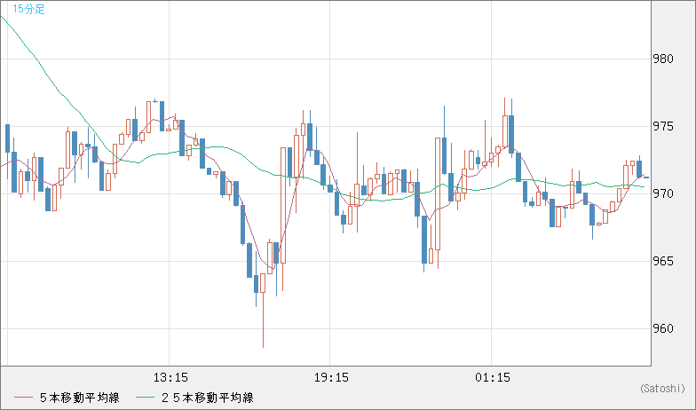
Task: Click the (Satoshi) unit label
Action: tap(662, 389)
